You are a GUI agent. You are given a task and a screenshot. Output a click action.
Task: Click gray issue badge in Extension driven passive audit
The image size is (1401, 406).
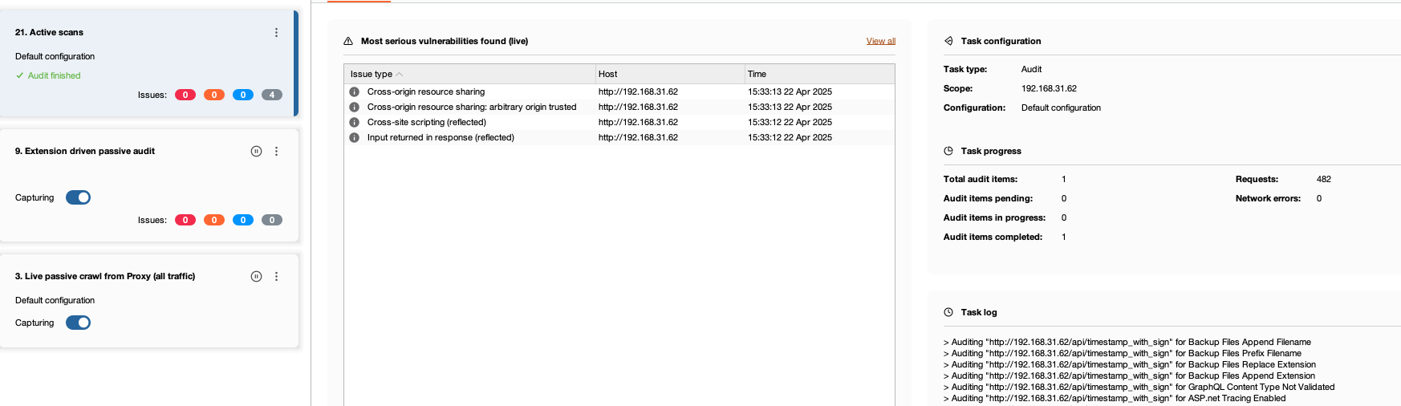point(272,220)
